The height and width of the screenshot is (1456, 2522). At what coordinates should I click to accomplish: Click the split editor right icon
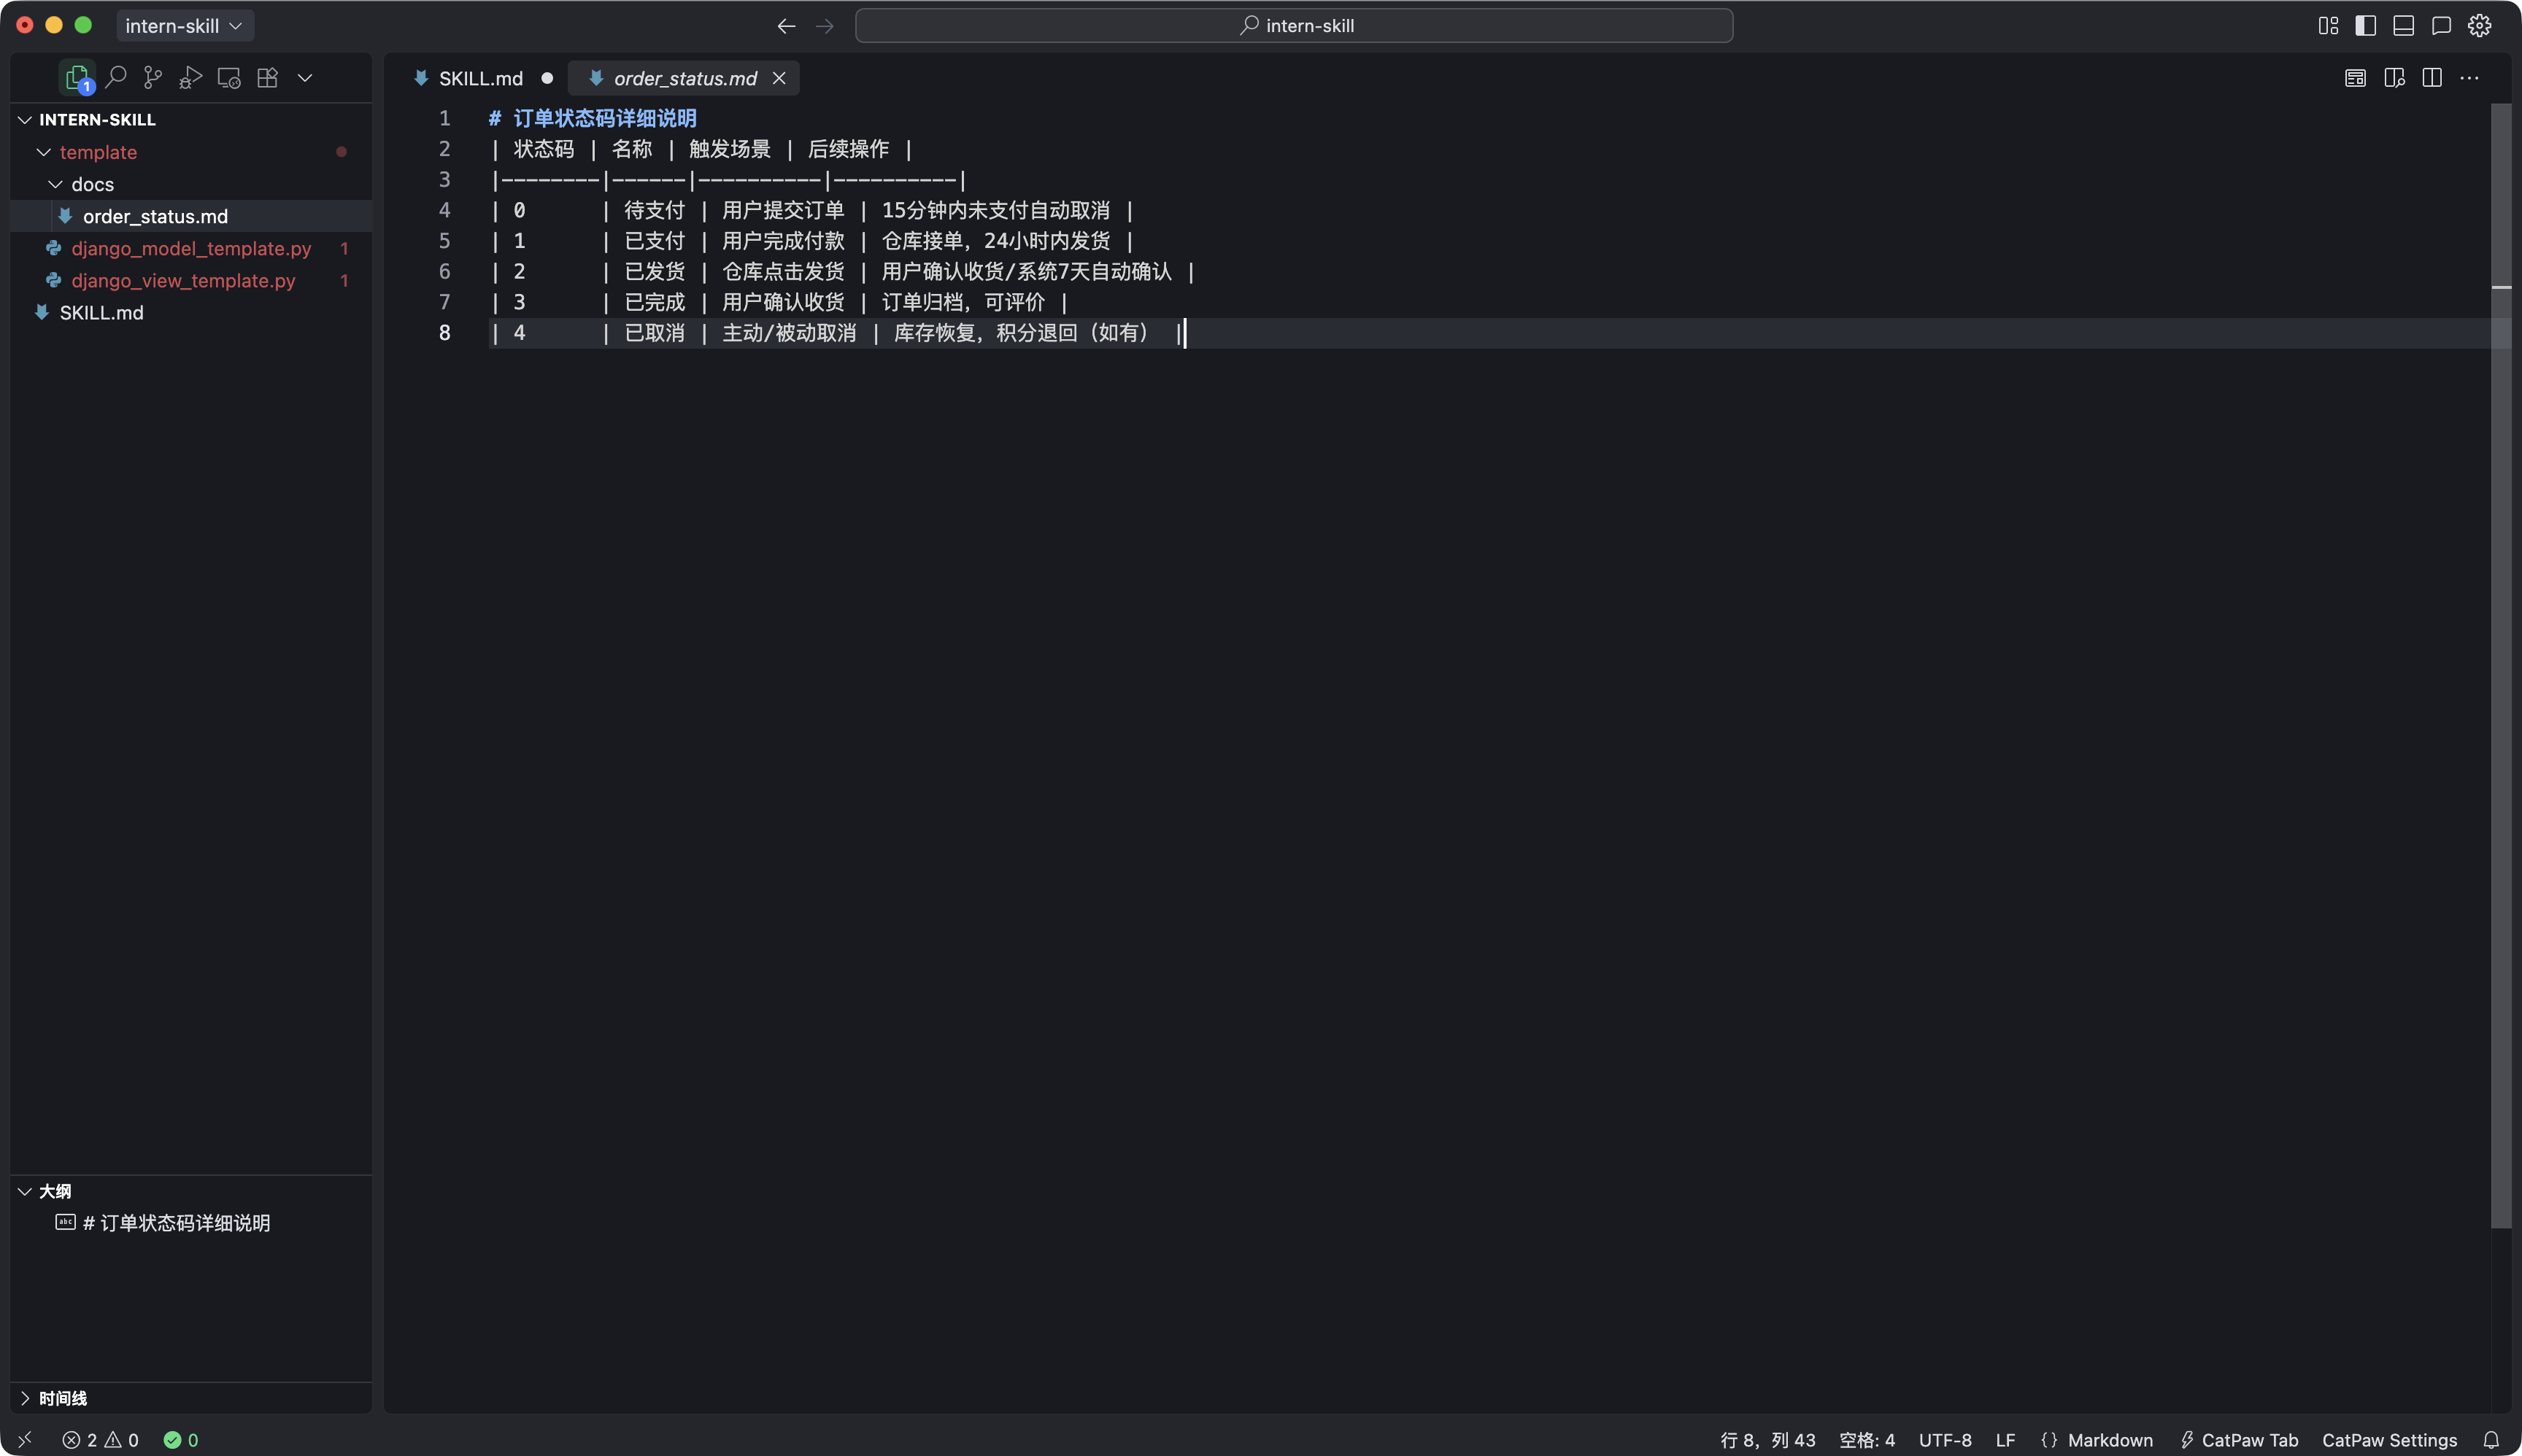[2432, 78]
